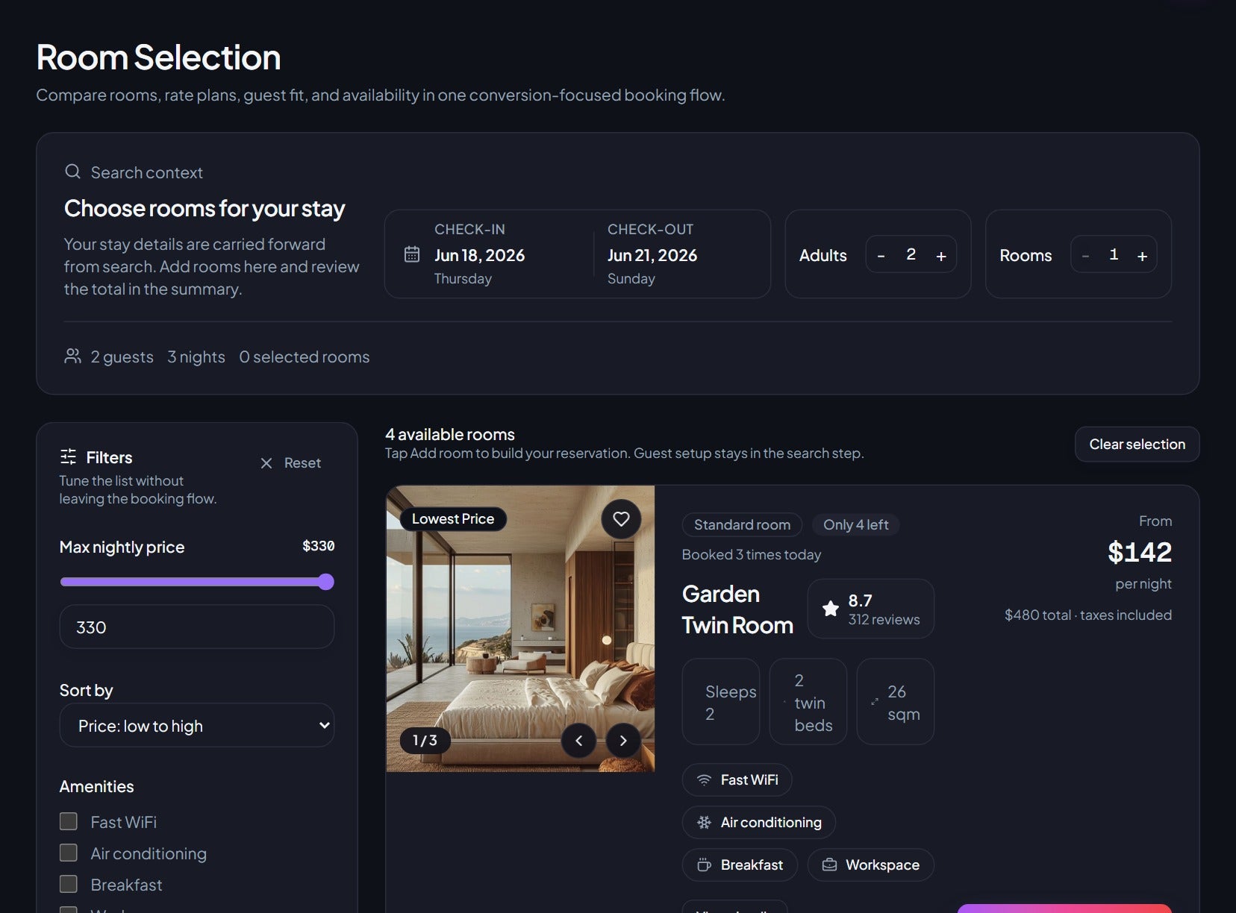Click the Sleeps 2 info tile
Image resolution: width=1236 pixels, height=913 pixels.
click(721, 701)
